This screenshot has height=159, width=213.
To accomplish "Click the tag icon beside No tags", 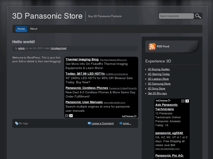I will 17,123.
